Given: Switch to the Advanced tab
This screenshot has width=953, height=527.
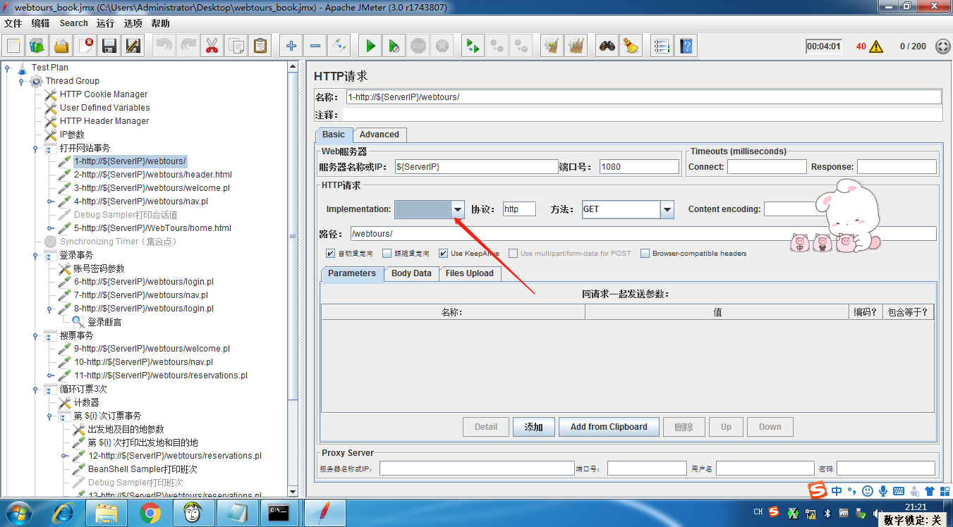Looking at the screenshot, I should [x=379, y=135].
